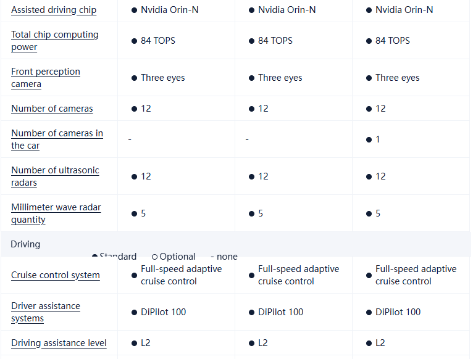
Task: Open Number of cameras in the car
Action: click(x=57, y=139)
